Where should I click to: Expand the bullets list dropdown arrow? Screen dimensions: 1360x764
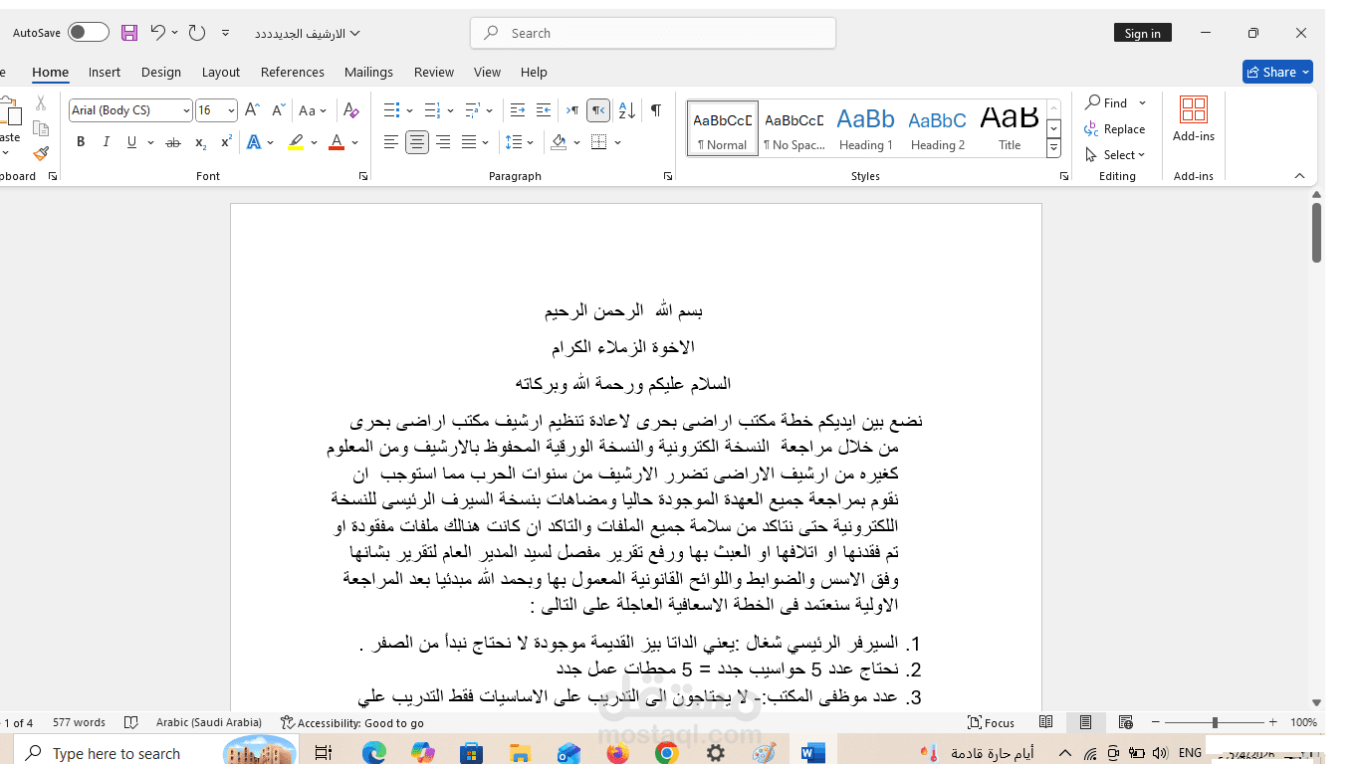pos(410,110)
